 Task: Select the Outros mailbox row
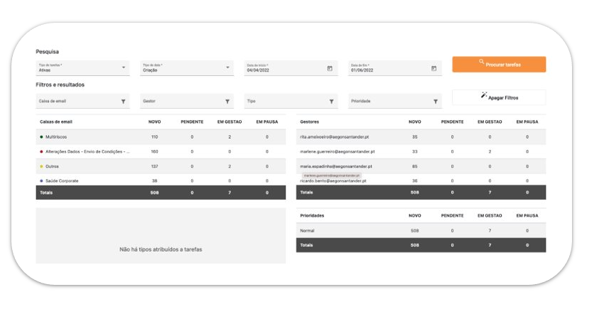[x=52, y=166]
